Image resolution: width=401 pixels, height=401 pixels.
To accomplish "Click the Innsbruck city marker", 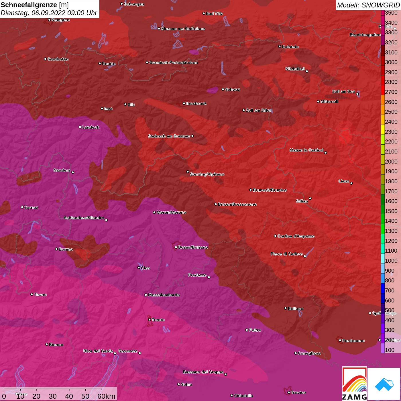I will coord(184,103).
